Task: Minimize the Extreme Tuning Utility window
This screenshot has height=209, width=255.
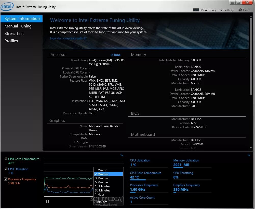Action: tap(232, 2)
